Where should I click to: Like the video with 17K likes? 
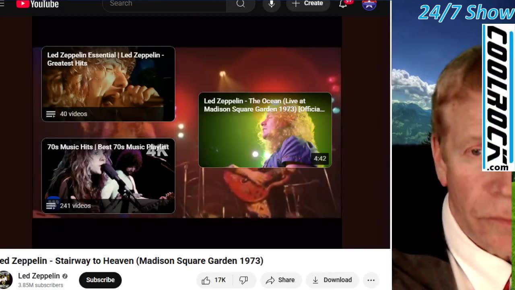[214, 280]
